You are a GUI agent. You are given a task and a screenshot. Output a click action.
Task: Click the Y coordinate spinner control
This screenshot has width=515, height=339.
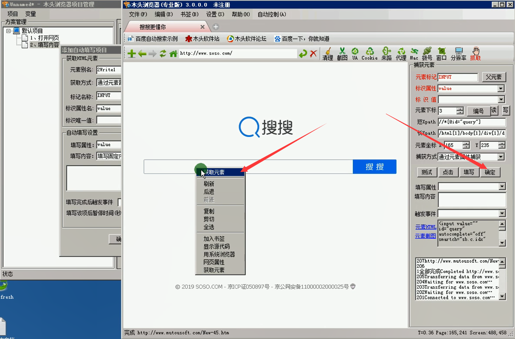click(502, 145)
